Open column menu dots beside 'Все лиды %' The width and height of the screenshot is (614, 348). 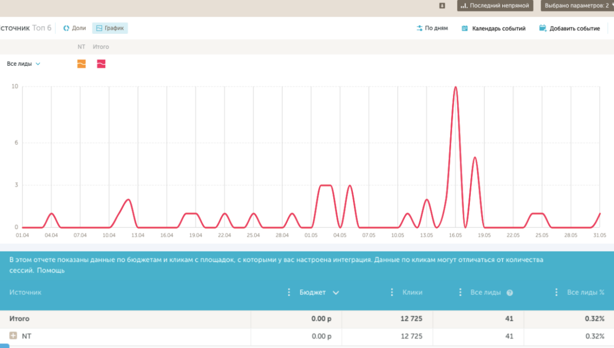[x=557, y=292]
